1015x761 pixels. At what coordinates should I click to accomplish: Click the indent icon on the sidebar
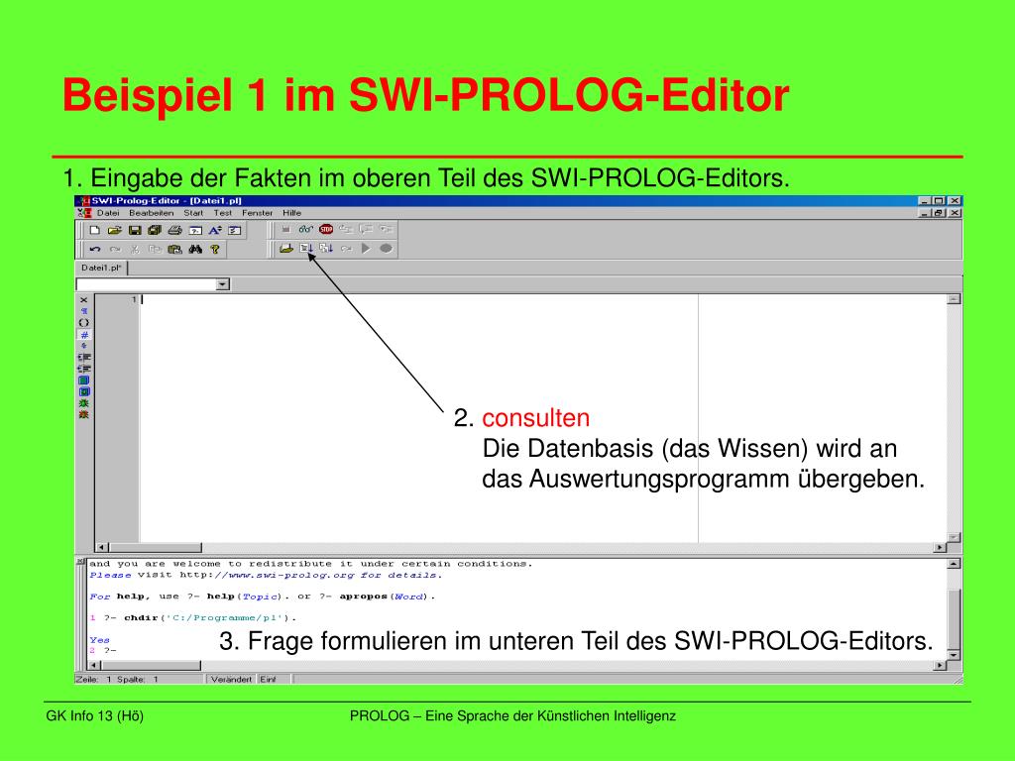(x=84, y=357)
